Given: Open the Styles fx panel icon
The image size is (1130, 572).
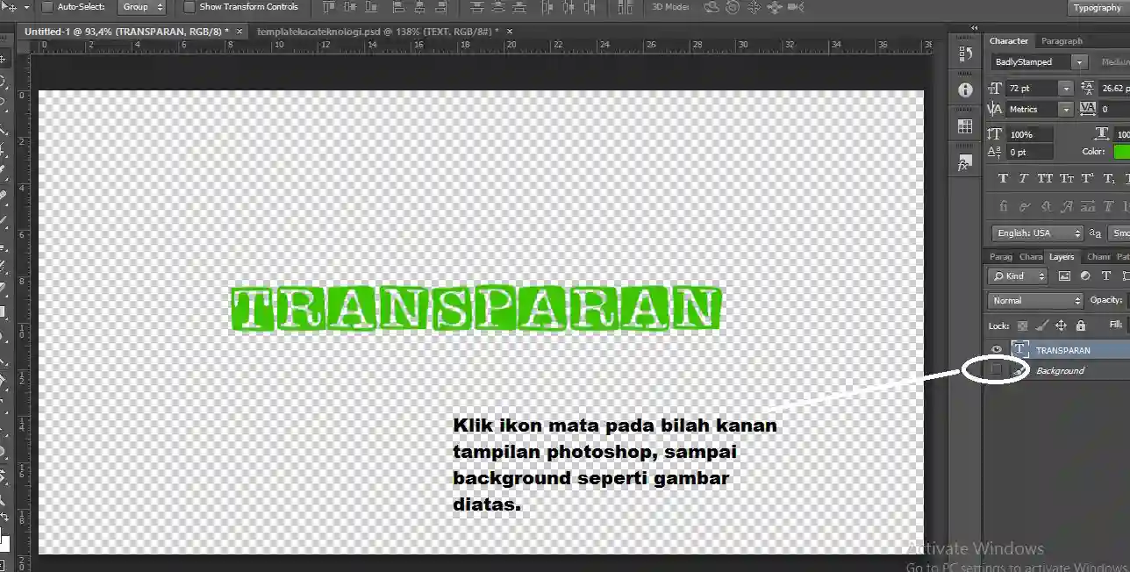Looking at the screenshot, I should pyautogui.click(x=965, y=163).
